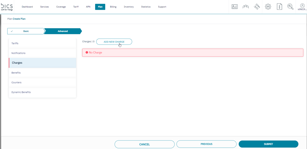The width and height of the screenshot is (307, 149).
Task: Click the info document icon
Action: pyautogui.click(x=279, y=7)
